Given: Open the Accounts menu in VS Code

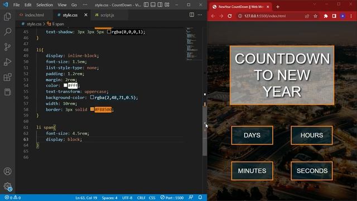Looking at the screenshot, I should point(7,171).
